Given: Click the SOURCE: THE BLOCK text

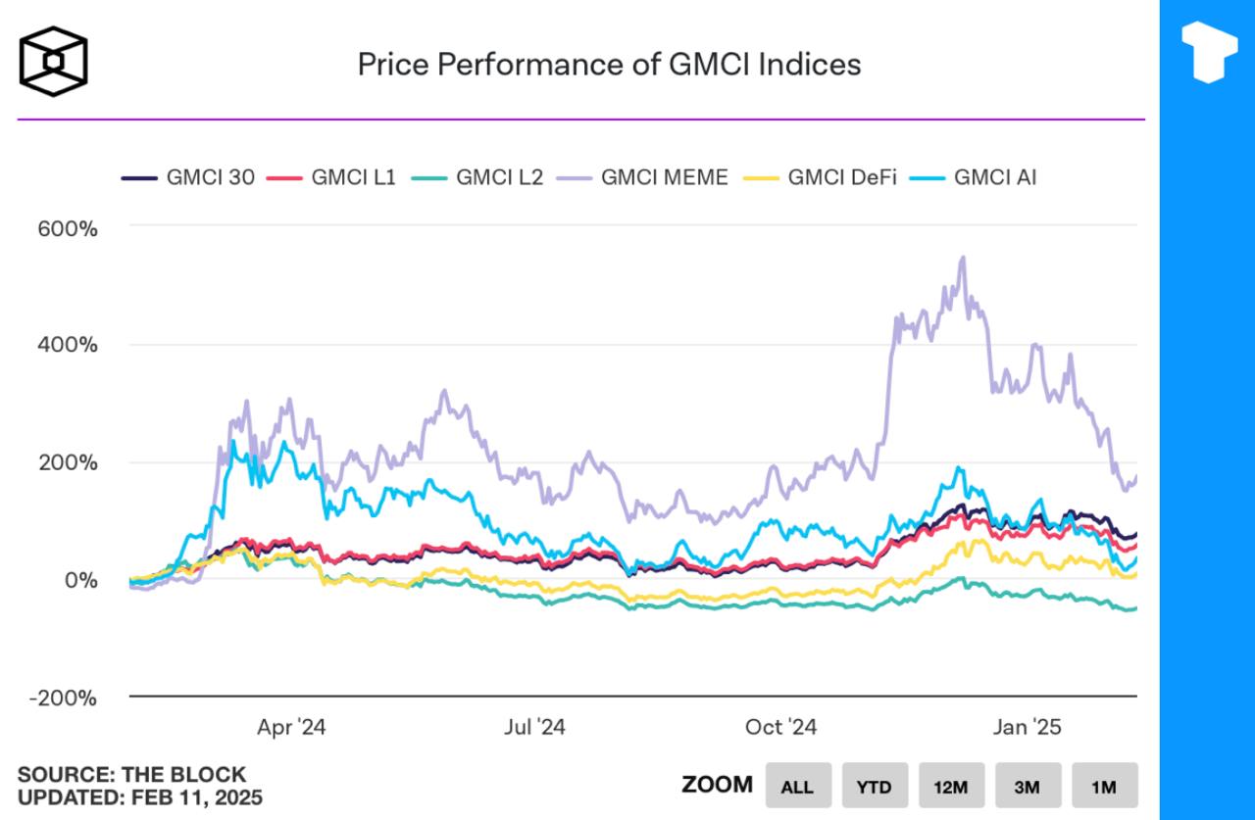Looking at the screenshot, I should (x=131, y=775).
